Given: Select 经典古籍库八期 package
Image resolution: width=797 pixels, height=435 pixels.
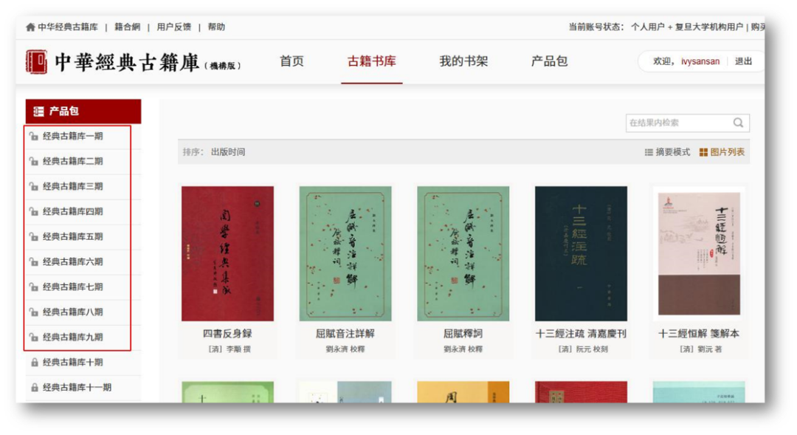Looking at the screenshot, I should [72, 312].
